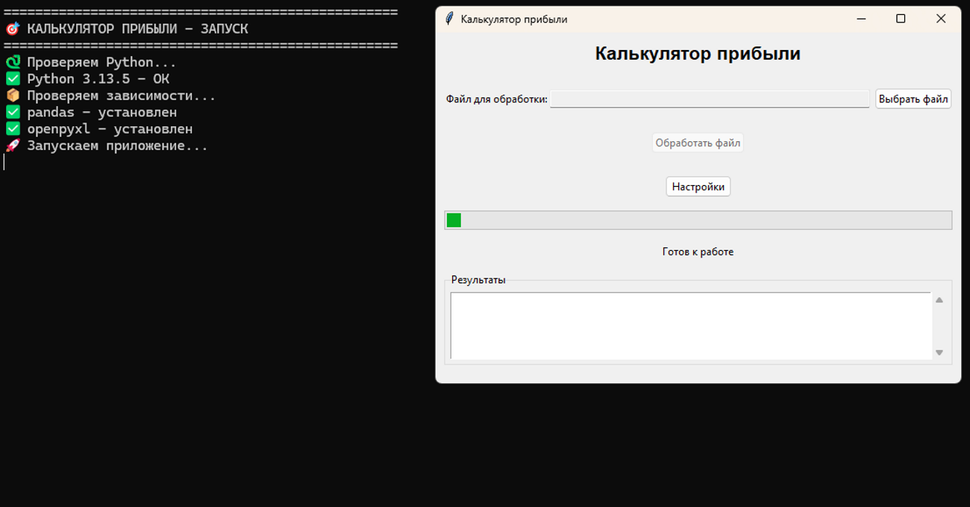The width and height of the screenshot is (970, 507).
Task: Open the Настройки dialog
Action: coord(698,186)
